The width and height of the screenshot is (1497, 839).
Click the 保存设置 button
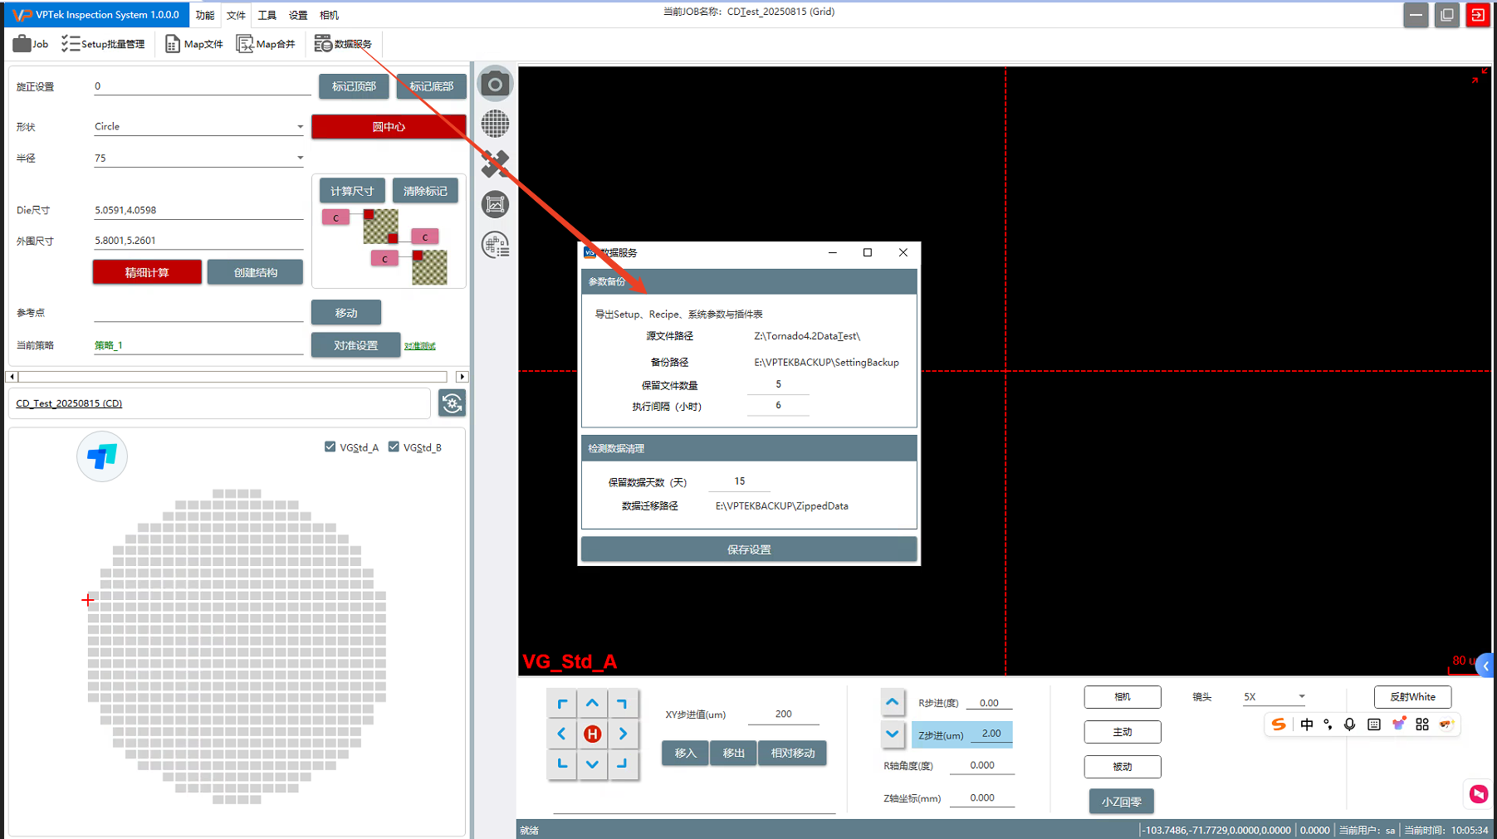click(x=749, y=549)
